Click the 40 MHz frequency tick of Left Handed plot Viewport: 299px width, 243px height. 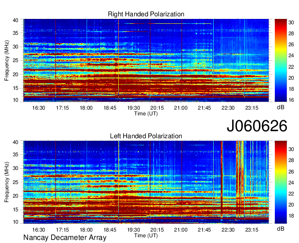click(x=16, y=142)
